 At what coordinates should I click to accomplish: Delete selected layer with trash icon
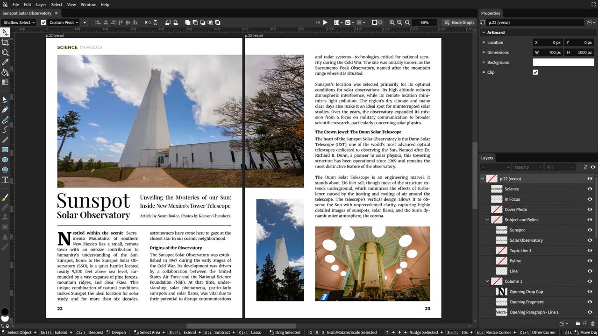593,323
